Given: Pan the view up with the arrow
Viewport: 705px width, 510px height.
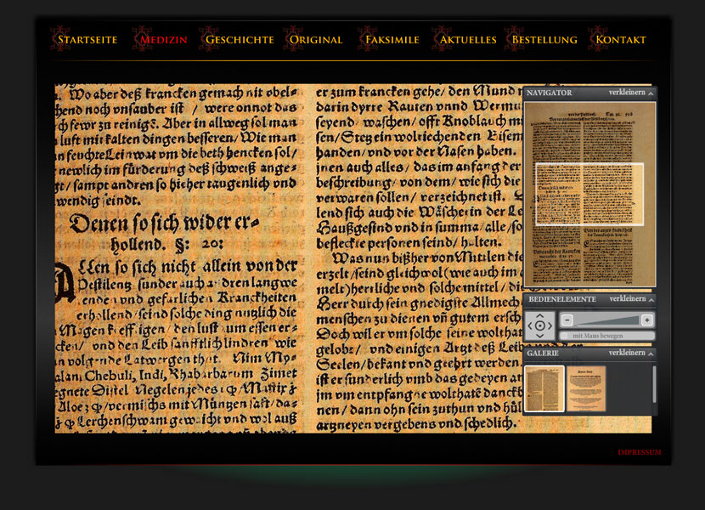Looking at the screenshot, I should click(540, 316).
